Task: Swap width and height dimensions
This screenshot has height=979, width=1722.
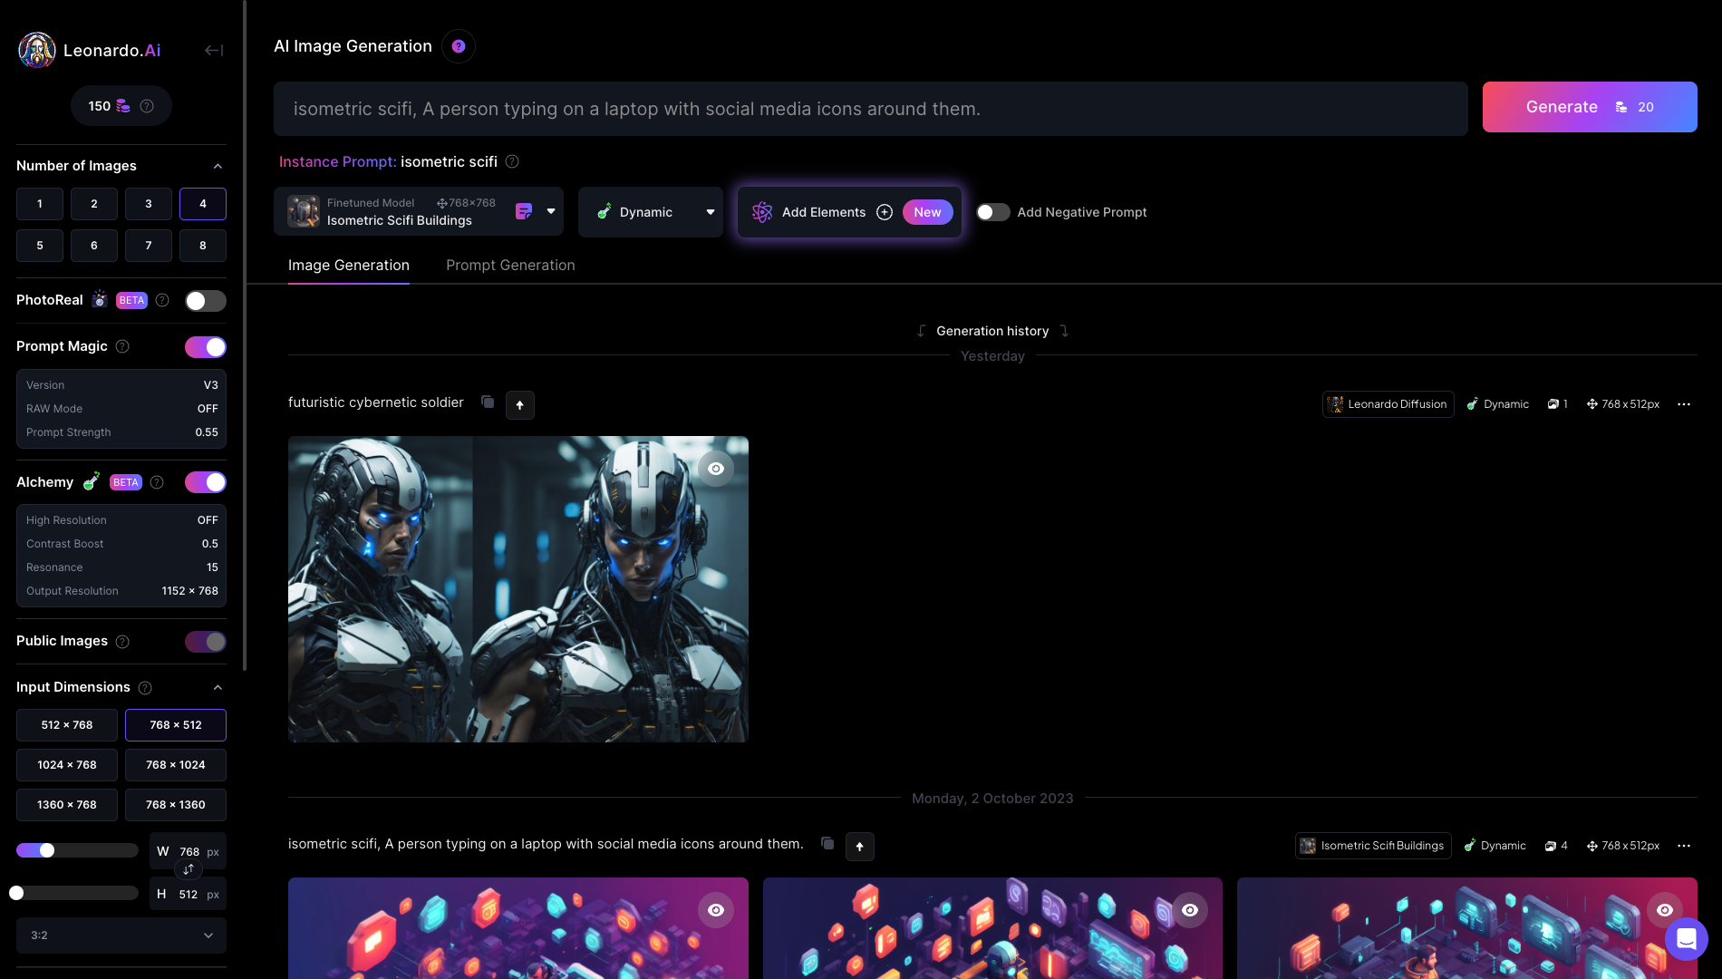Action: 189,870
